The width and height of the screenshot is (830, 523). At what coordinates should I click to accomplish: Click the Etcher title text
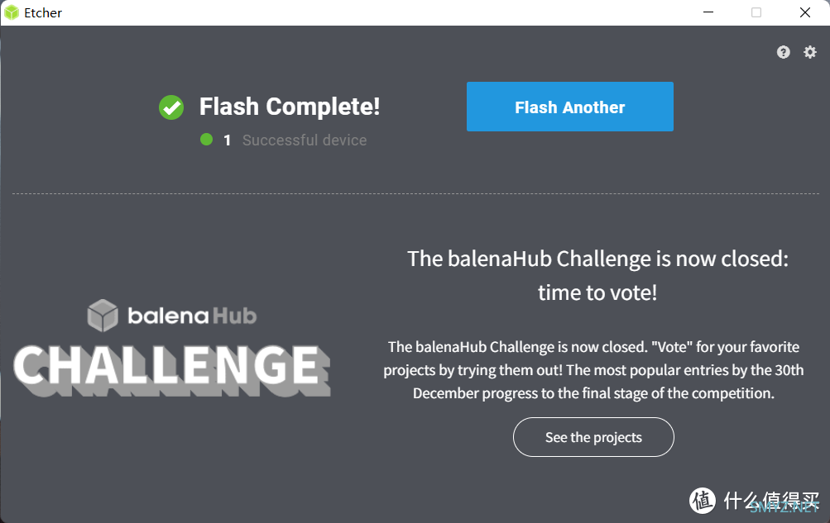(x=43, y=12)
